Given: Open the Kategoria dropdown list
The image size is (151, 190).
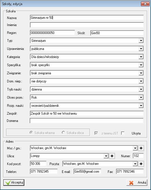Looking at the screenshot, I should coord(141,57).
